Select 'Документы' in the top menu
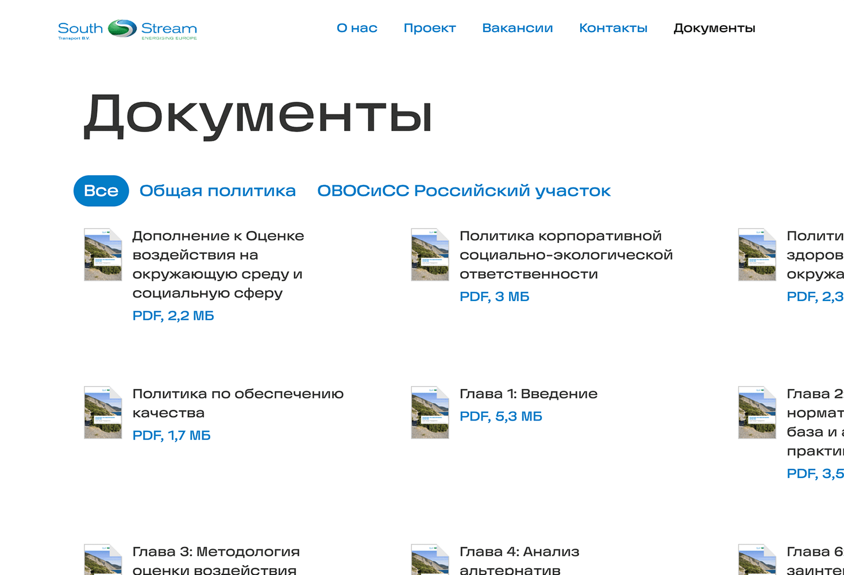 tap(714, 28)
